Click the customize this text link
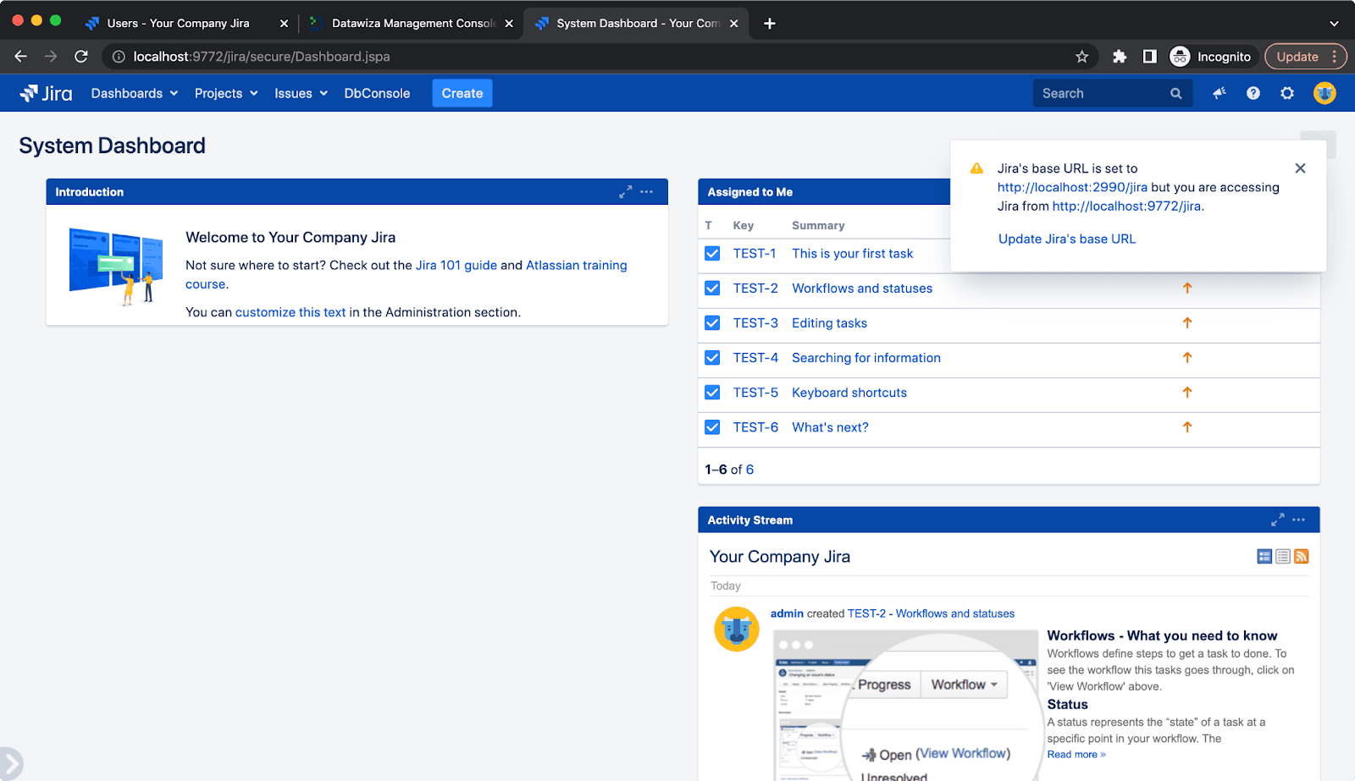The height and width of the screenshot is (781, 1355). (x=290, y=312)
